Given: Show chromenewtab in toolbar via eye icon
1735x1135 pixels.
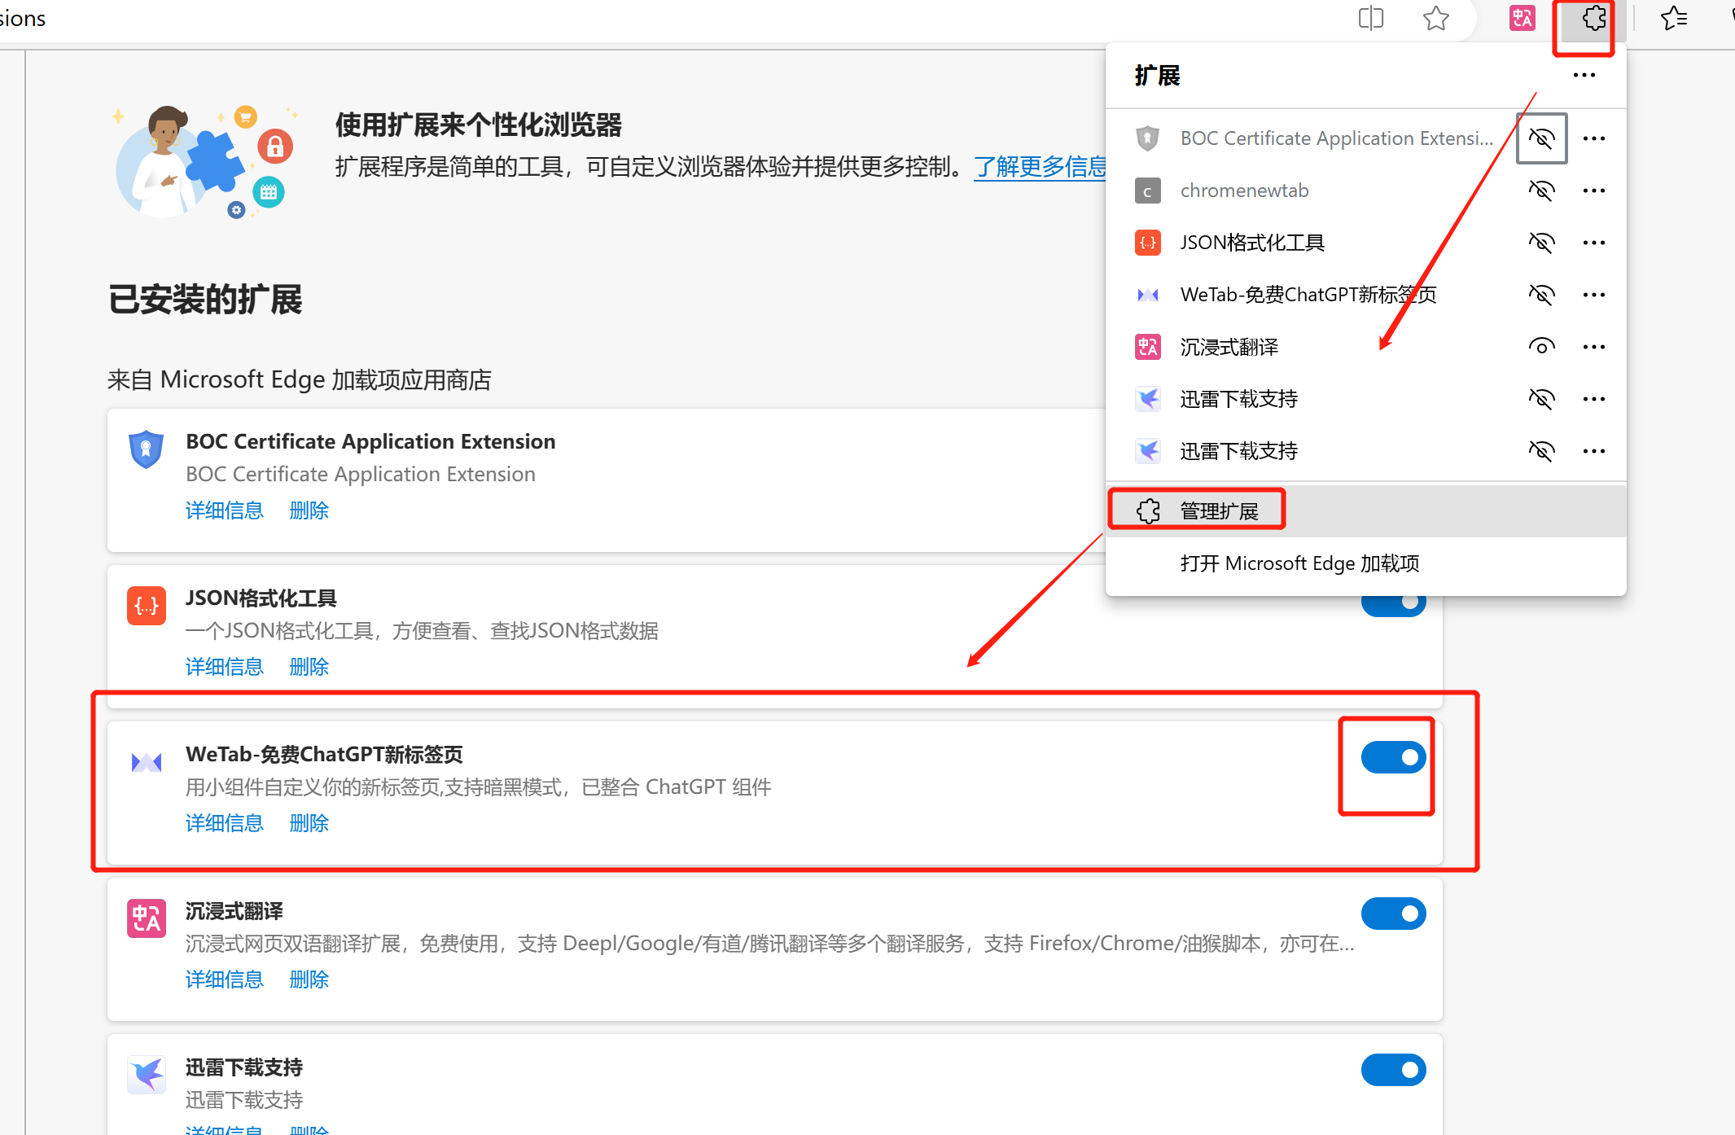Looking at the screenshot, I should [1541, 191].
